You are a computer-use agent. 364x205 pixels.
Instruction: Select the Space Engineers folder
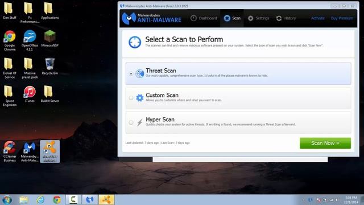[x=10, y=96]
